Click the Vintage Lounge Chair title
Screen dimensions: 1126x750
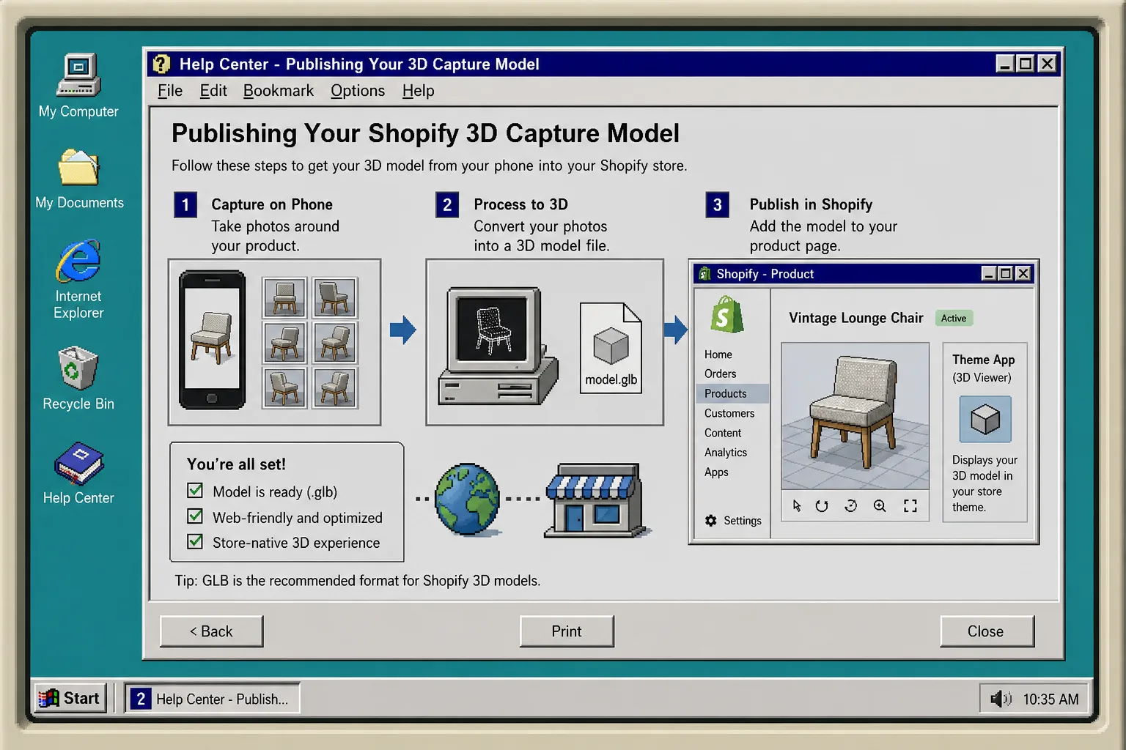[855, 318]
